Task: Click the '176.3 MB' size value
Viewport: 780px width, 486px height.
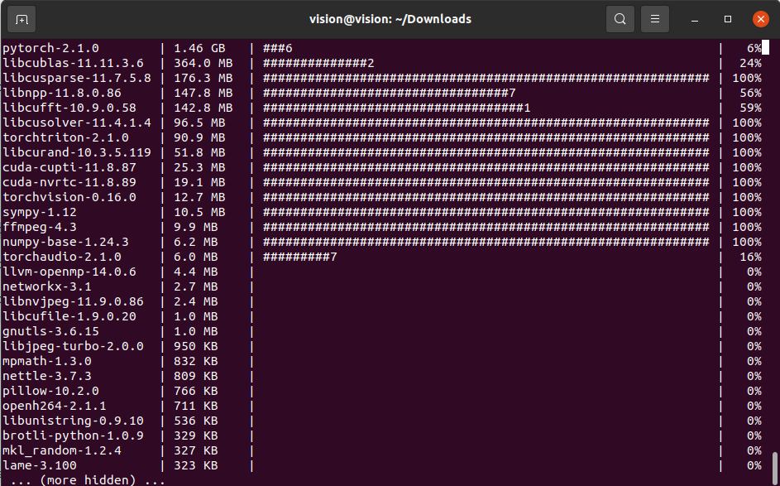Action: [203, 78]
